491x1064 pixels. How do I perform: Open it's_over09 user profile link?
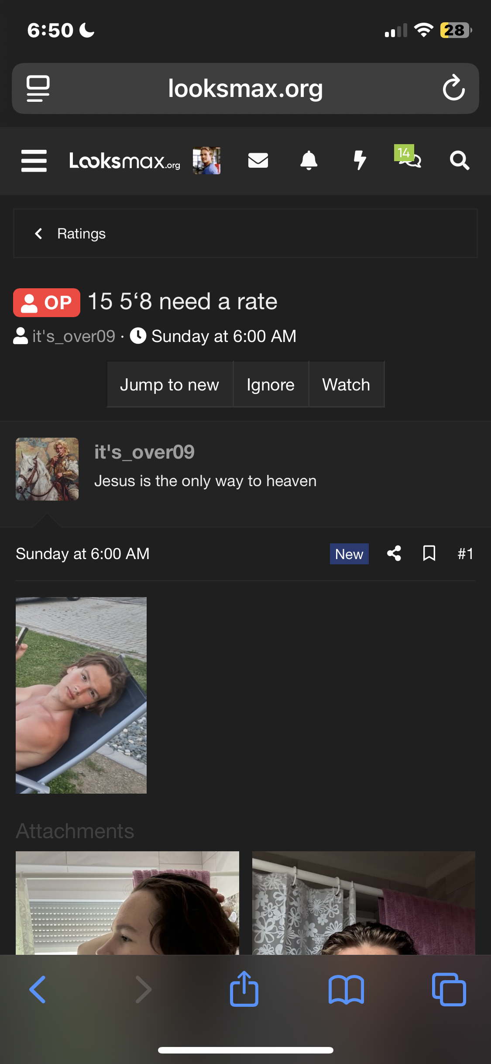[144, 452]
